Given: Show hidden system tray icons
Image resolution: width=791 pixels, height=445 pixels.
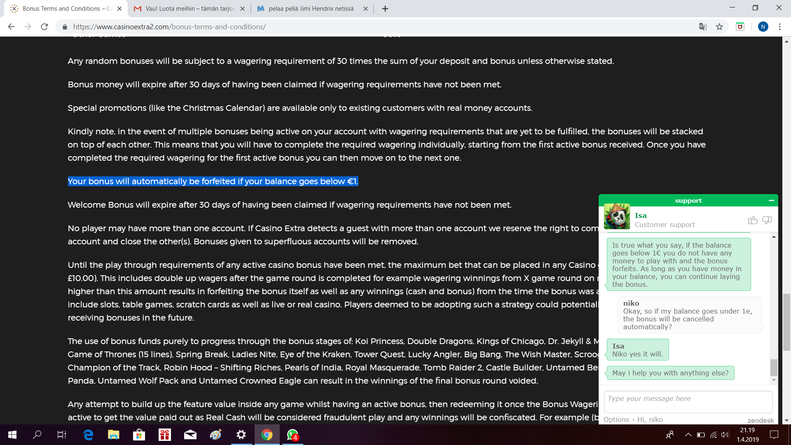Looking at the screenshot, I should 688,435.
